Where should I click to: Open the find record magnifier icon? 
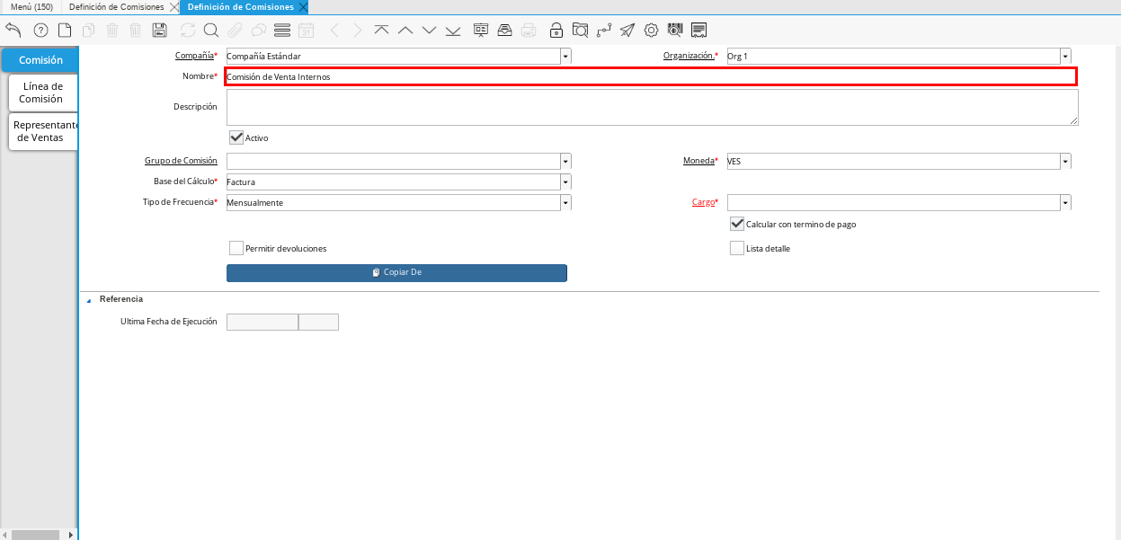(211, 30)
